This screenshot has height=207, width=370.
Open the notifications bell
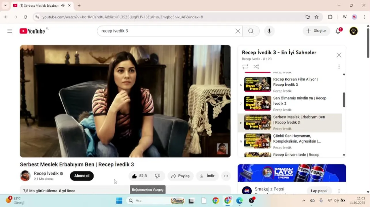tap(338, 31)
